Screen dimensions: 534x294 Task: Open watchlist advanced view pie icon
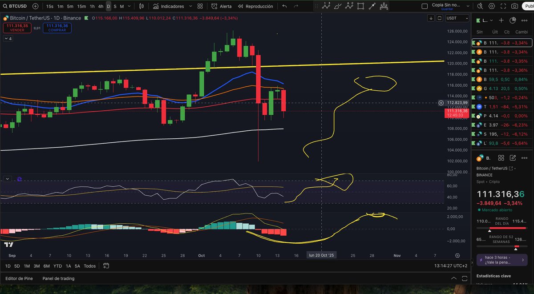(x=513, y=20)
